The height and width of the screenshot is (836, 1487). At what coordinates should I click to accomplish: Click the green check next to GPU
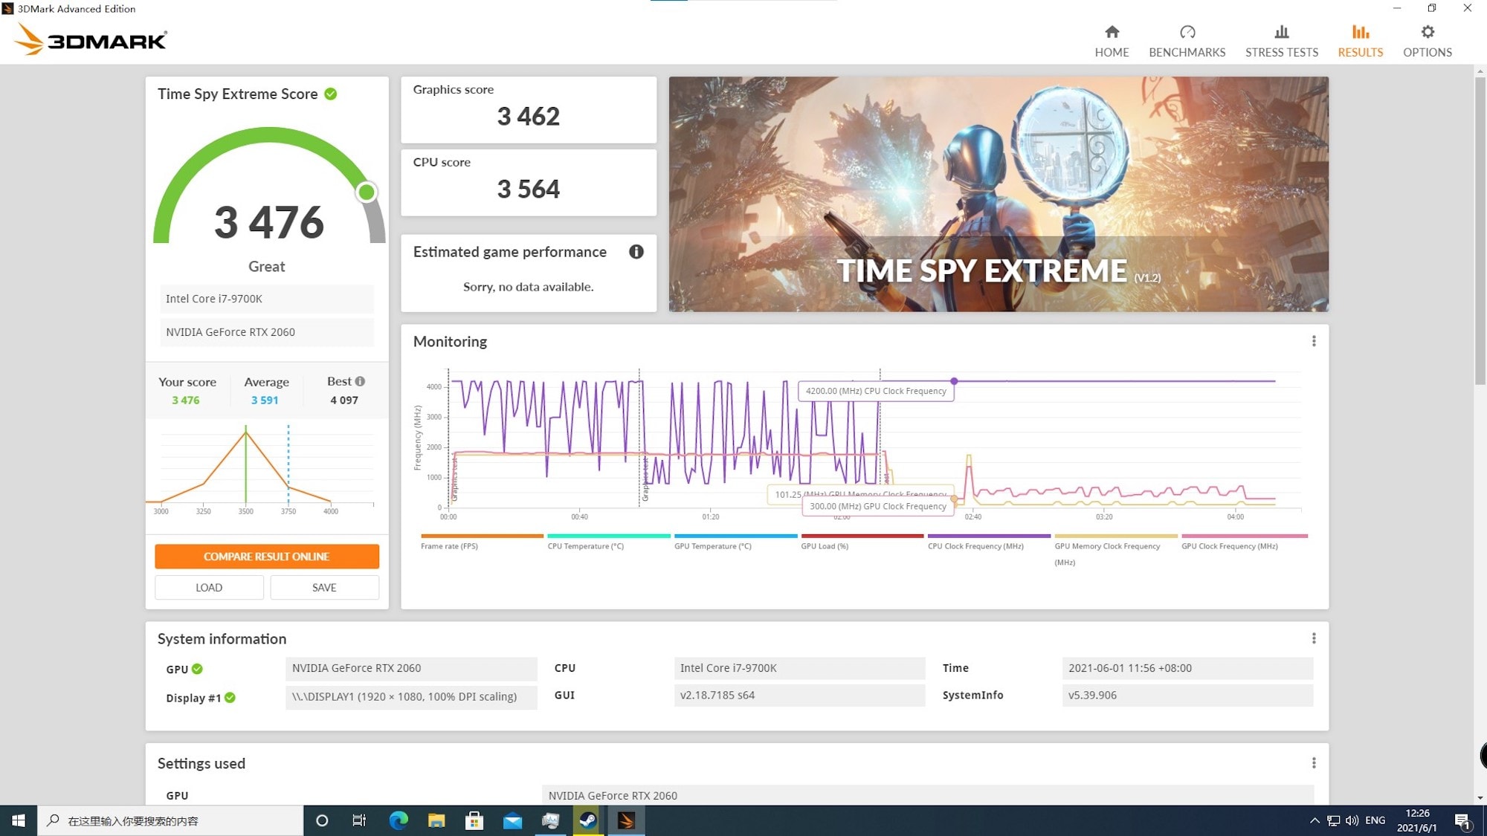pyautogui.click(x=197, y=669)
